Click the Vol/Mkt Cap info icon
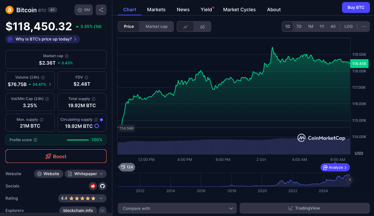Screen dimensions: 374x216 coord(47,99)
